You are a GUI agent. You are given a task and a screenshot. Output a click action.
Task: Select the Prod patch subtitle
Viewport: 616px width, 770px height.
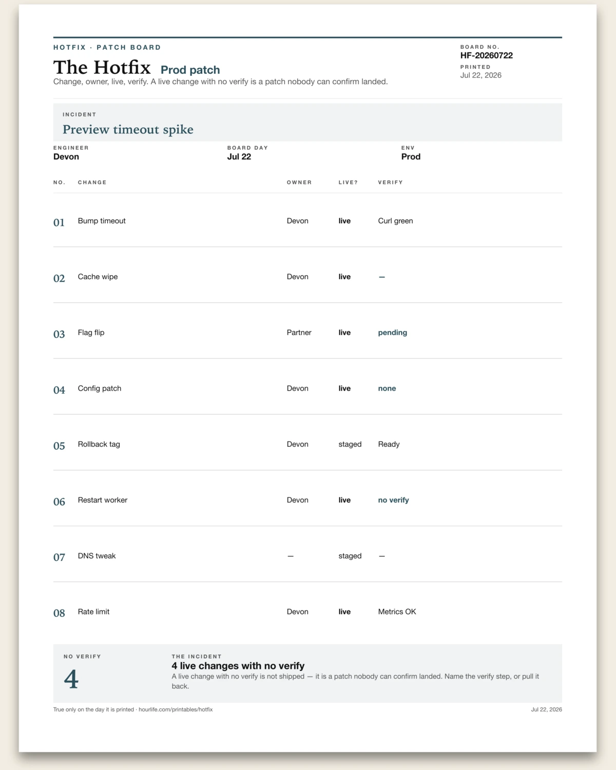point(190,70)
